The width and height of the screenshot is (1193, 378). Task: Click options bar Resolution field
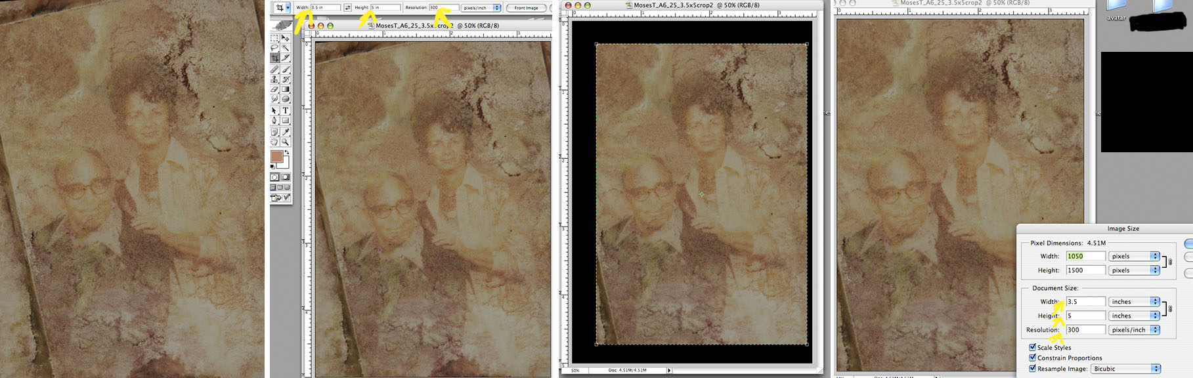(x=444, y=8)
